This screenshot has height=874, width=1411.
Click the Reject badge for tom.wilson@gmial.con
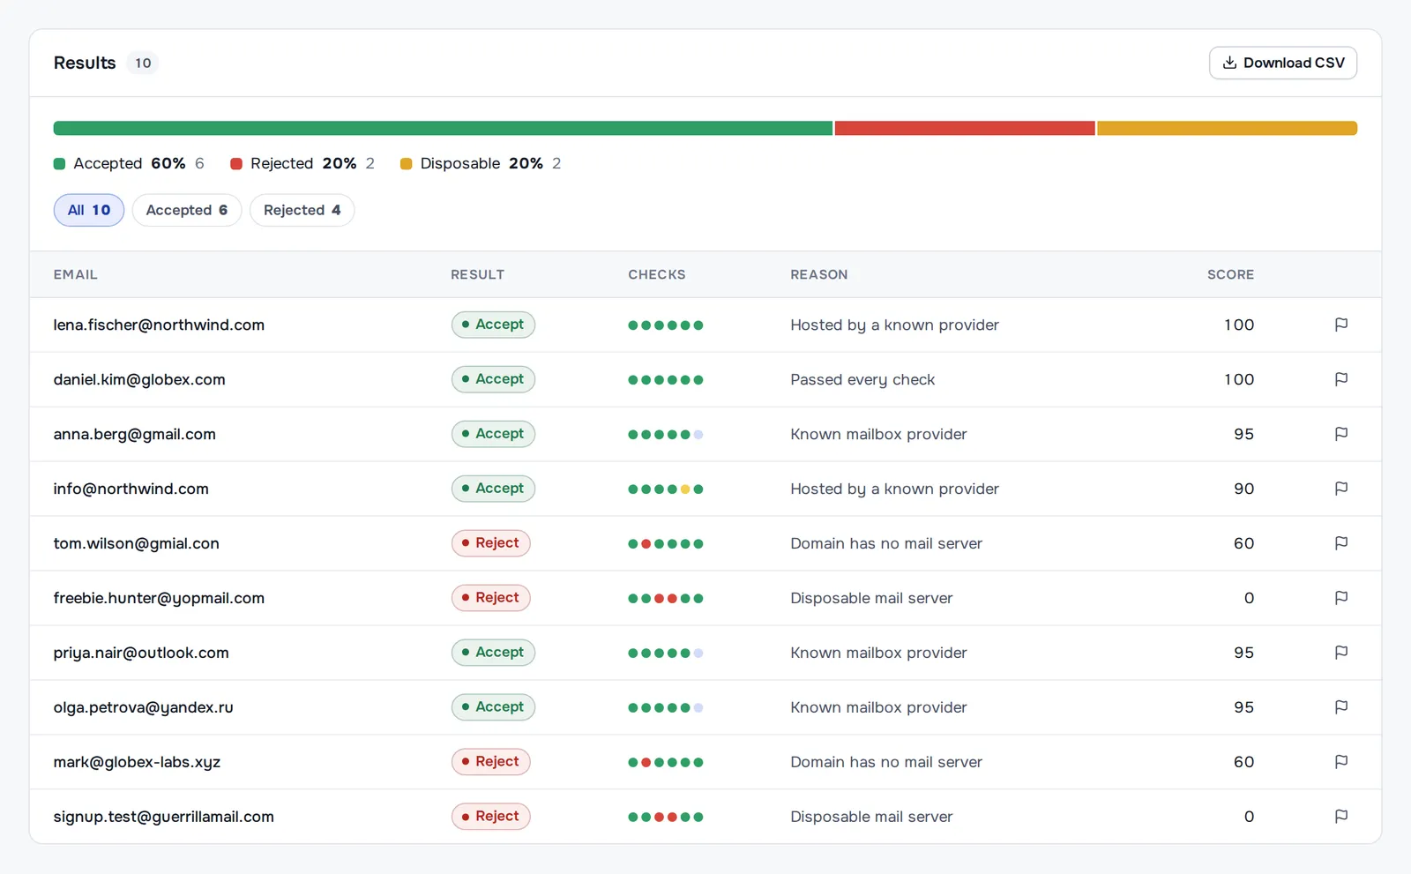click(x=490, y=543)
